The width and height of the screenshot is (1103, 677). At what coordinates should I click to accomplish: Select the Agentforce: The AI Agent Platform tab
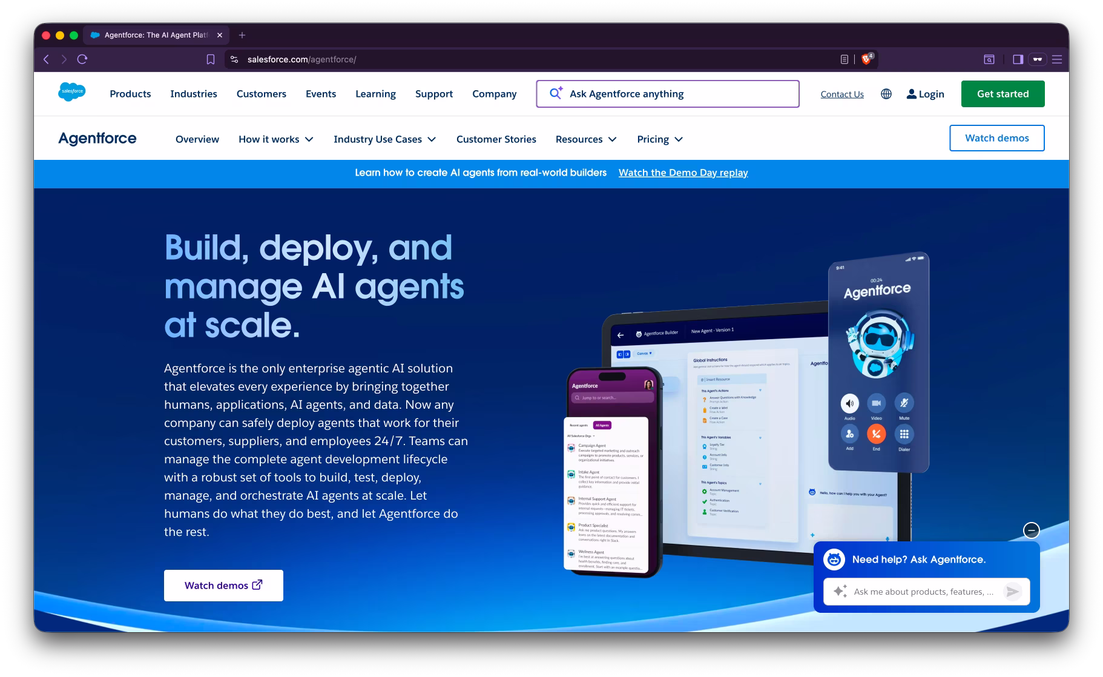coord(156,35)
